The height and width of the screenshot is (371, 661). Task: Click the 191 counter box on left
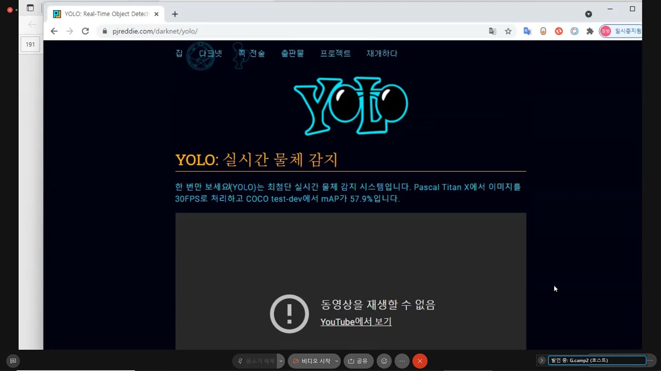click(30, 44)
